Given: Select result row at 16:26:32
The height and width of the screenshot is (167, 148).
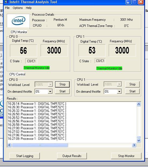Looking at the screenshot, I should (37, 111).
